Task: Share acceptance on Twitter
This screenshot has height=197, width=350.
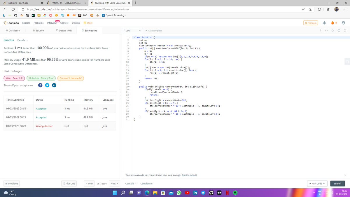Action: (47, 85)
